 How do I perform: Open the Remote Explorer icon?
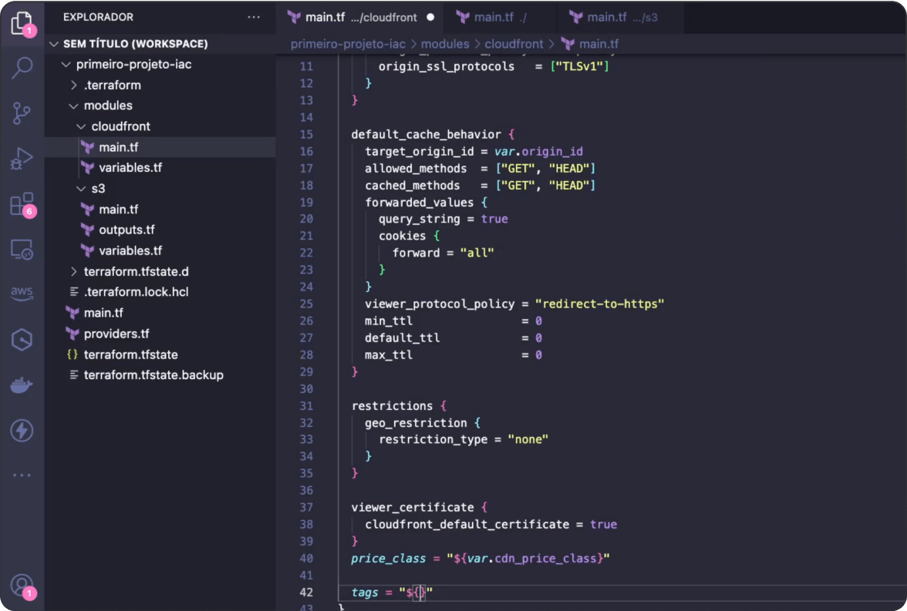pos(22,249)
